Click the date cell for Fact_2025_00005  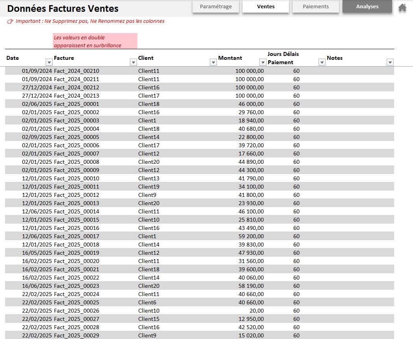[x=37, y=137]
